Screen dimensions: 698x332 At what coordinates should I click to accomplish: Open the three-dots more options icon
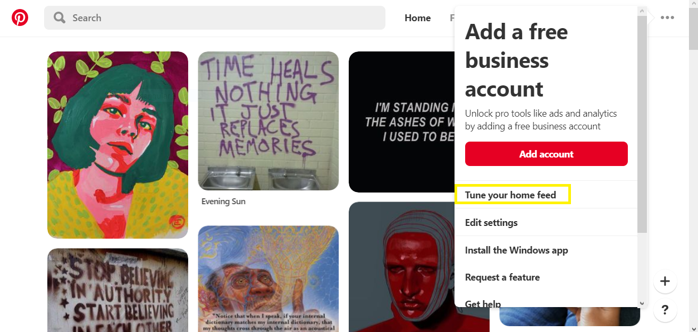[x=667, y=18]
